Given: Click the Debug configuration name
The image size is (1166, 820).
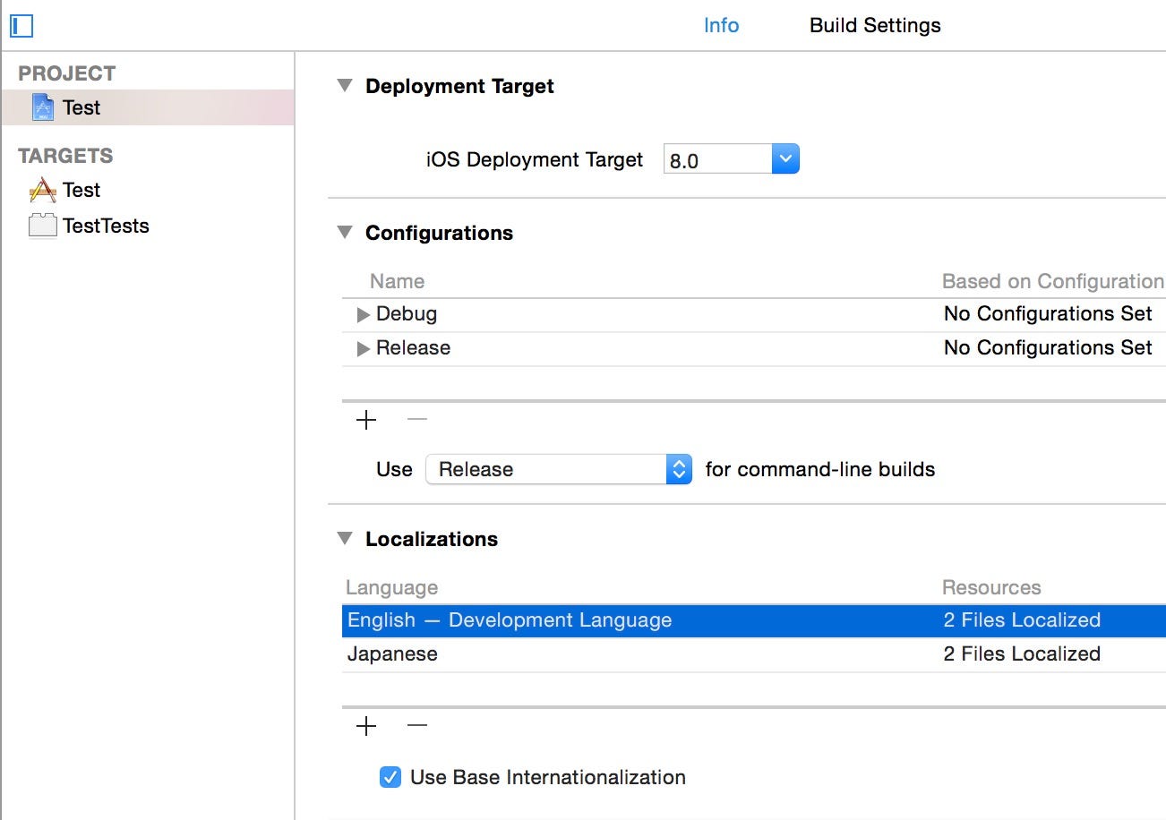Looking at the screenshot, I should click(x=407, y=314).
